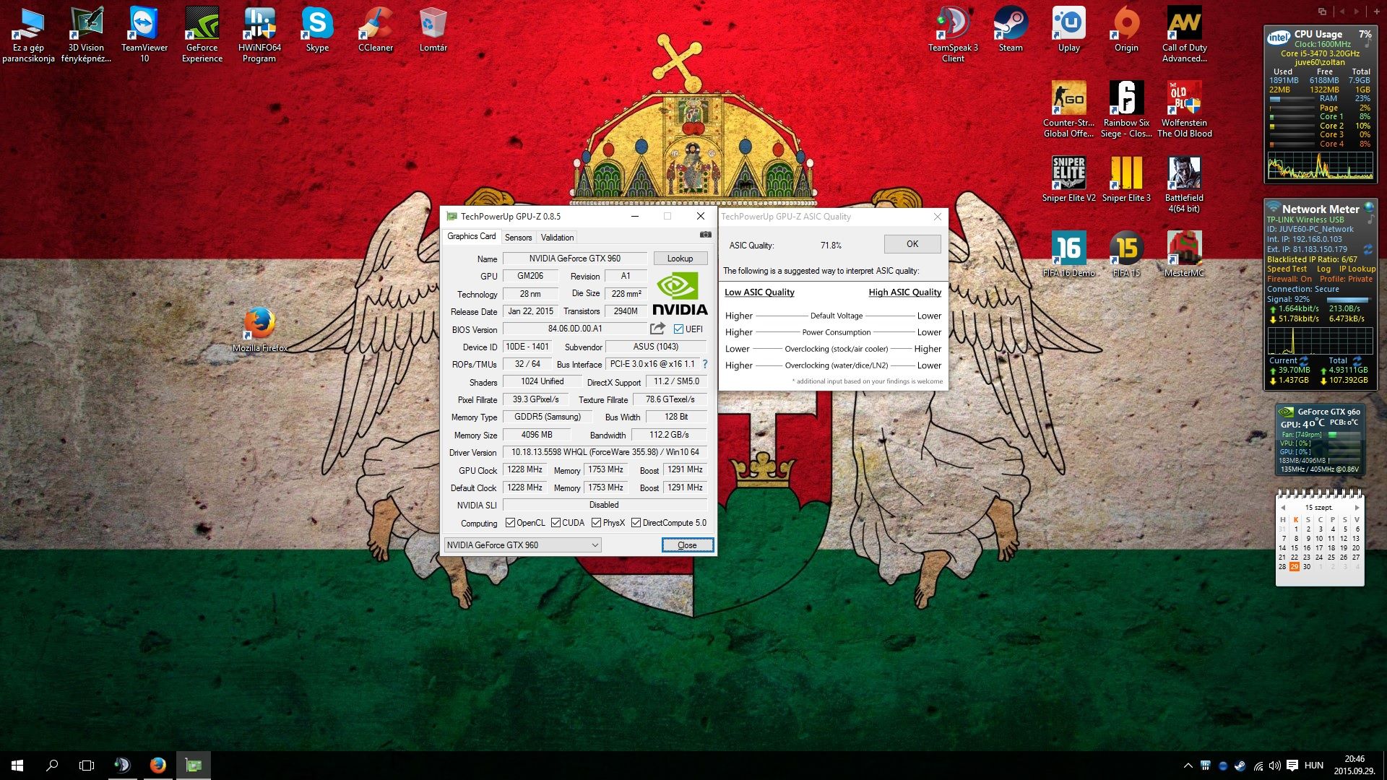
Task: Open Steam desktop icon
Action: [x=1011, y=29]
